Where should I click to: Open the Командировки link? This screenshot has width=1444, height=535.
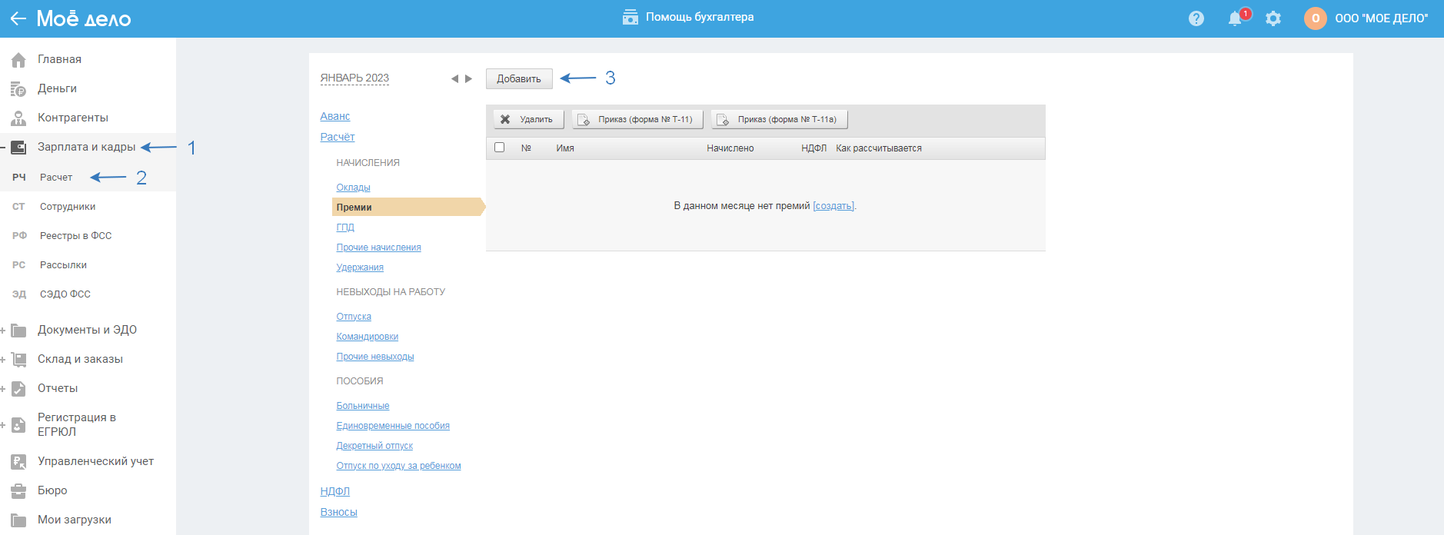tap(368, 337)
